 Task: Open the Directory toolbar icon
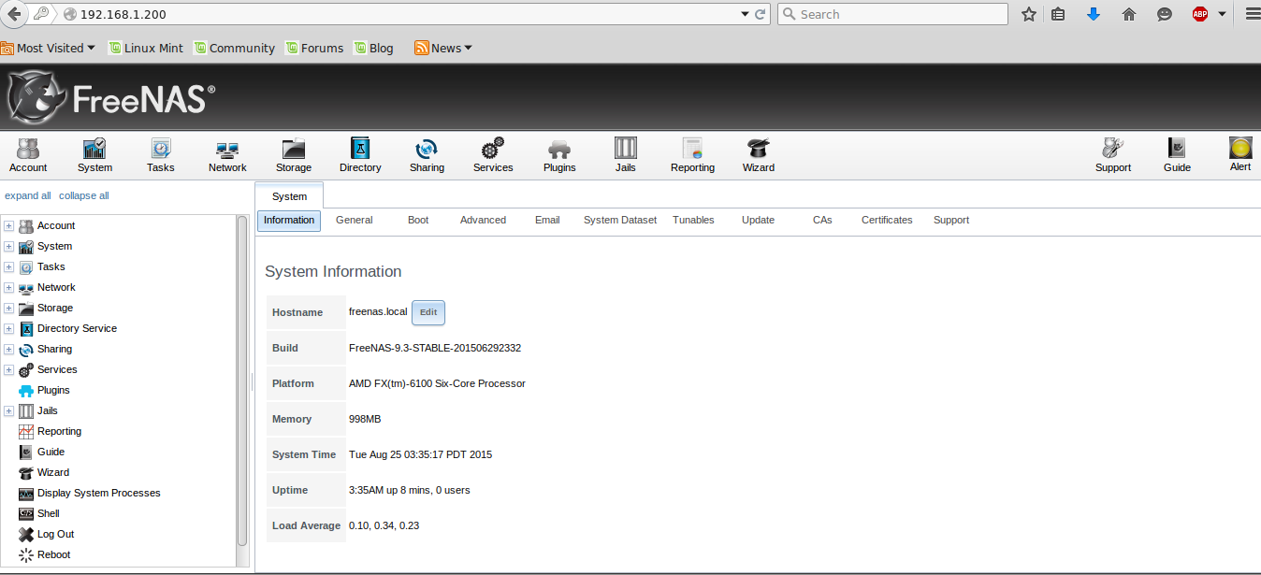(x=360, y=155)
